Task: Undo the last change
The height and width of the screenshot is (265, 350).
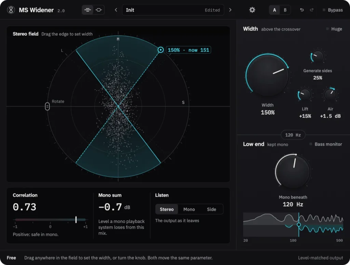Action: (302, 10)
